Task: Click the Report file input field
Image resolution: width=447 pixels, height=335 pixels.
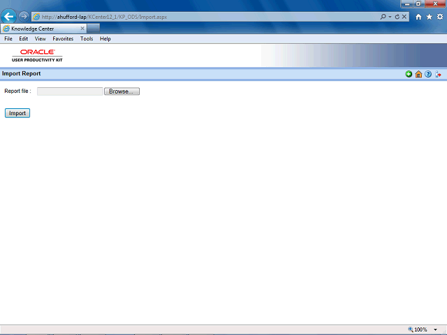Action: 70,91
